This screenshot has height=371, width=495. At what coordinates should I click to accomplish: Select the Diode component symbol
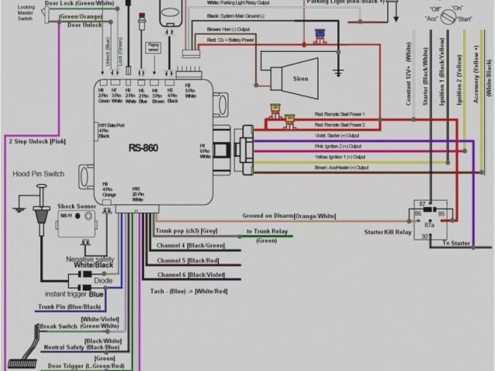pyautogui.click(x=89, y=281)
